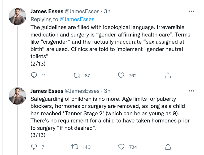Reply to the (2/13) tweet
Image resolution: width=204 pixels, height=155 pixels.
[34, 75]
